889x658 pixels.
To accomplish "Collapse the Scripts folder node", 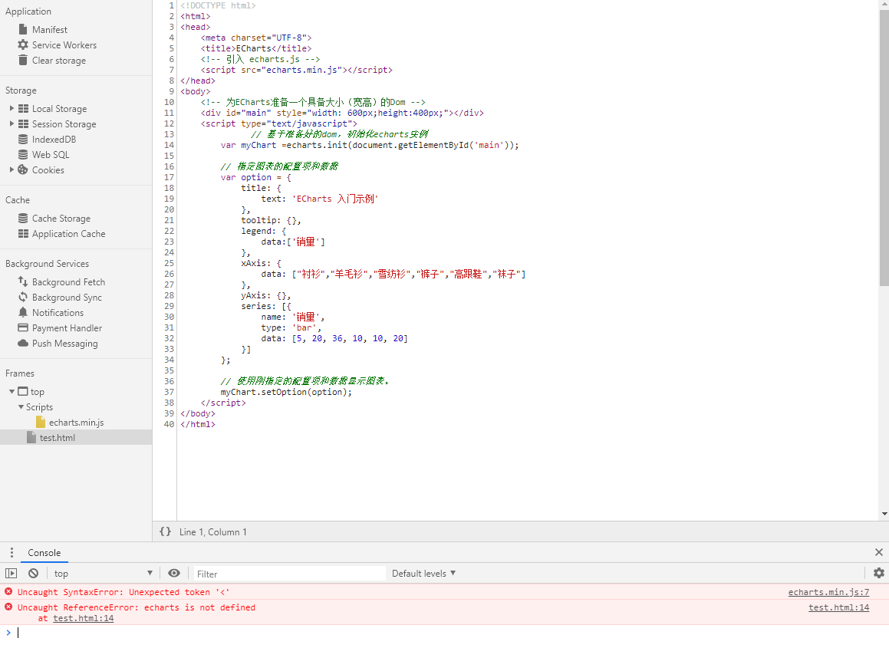I will tap(21, 407).
